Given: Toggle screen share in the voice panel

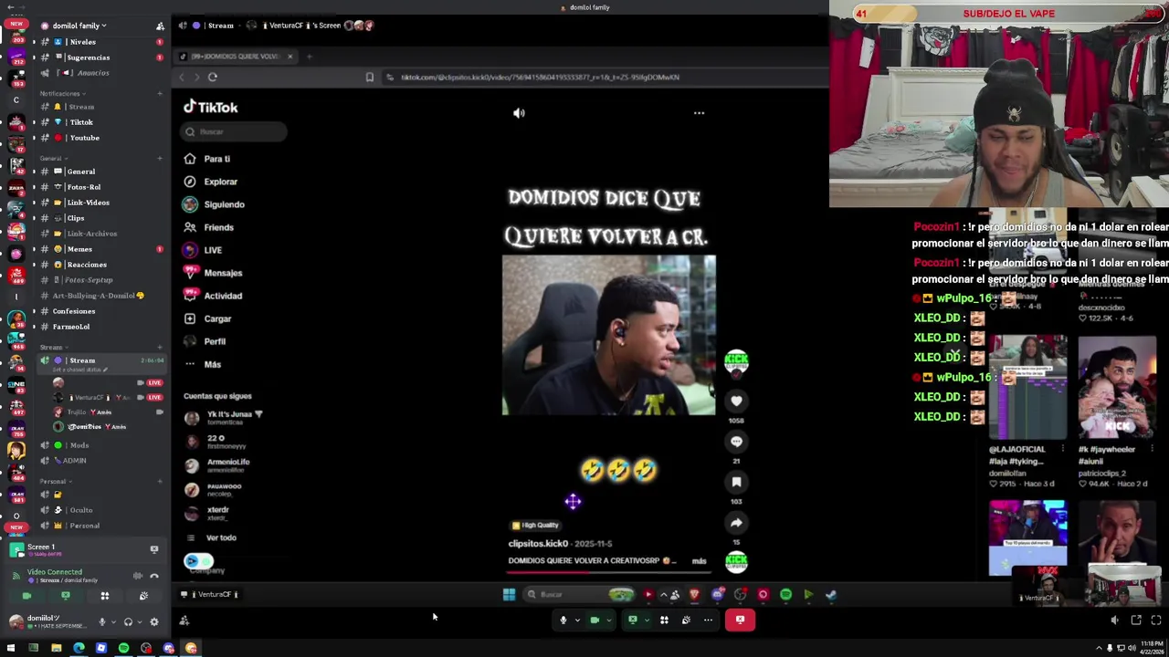Looking at the screenshot, I should 66,596.
